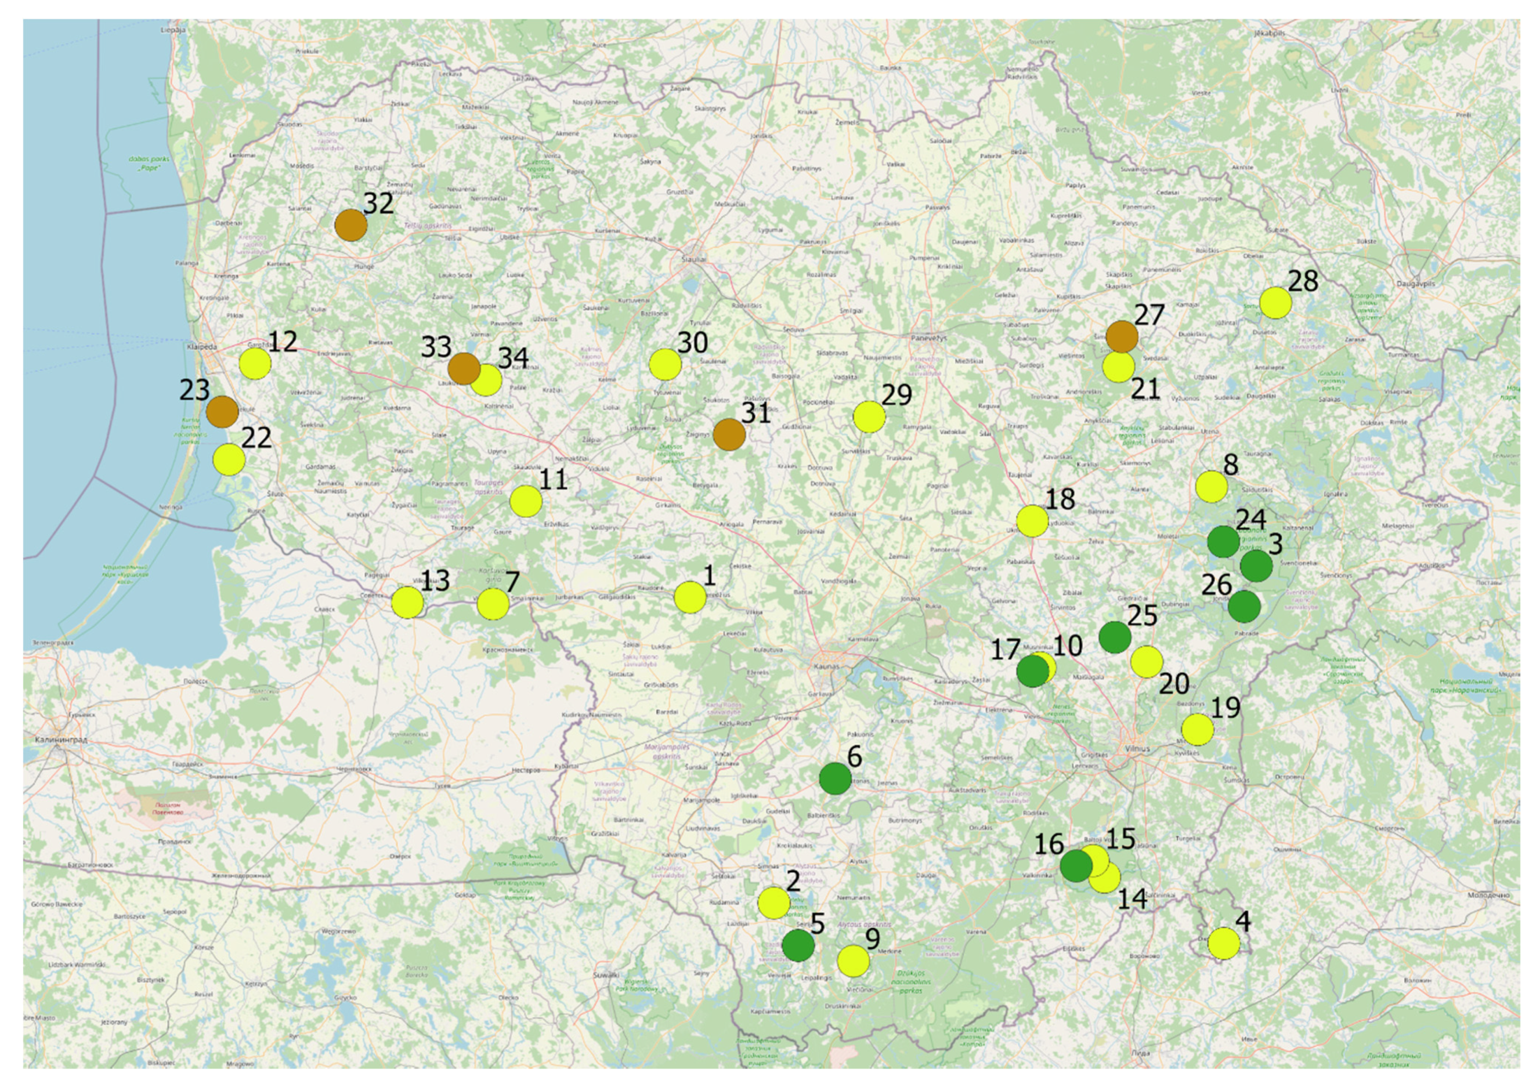Click the green marker numbered 6
This screenshot has width=1540, height=1084.
[x=835, y=779]
